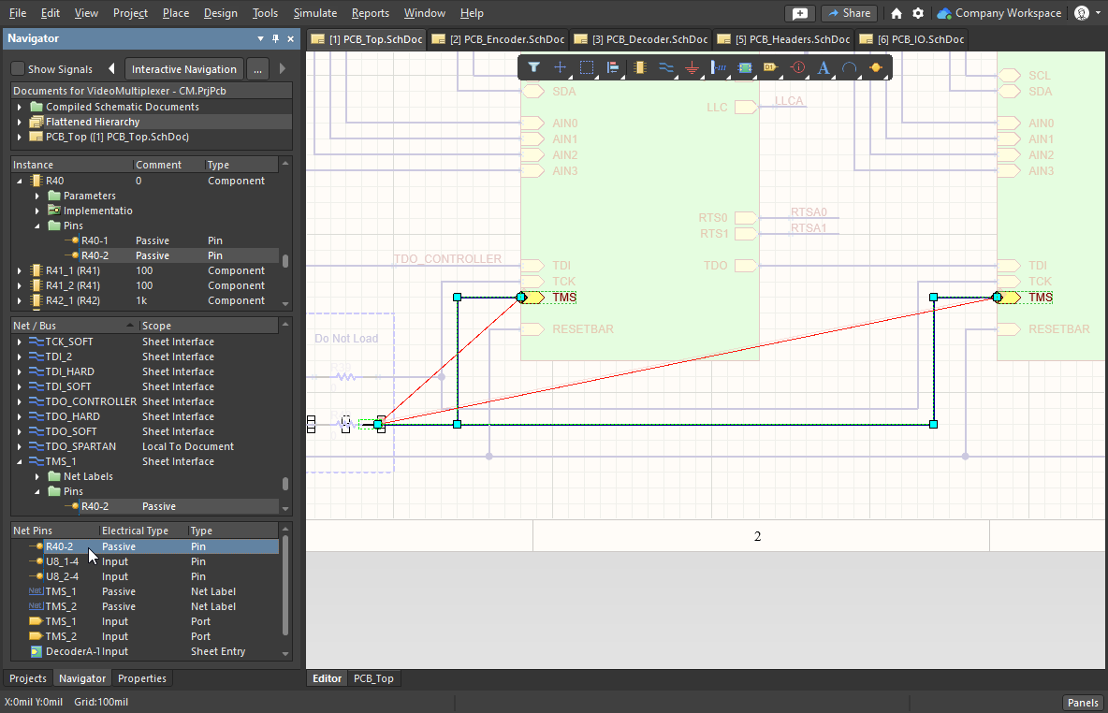This screenshot has height=713, width=1108.
Task: Open the Home page icon
Action: tap(897, 13)
